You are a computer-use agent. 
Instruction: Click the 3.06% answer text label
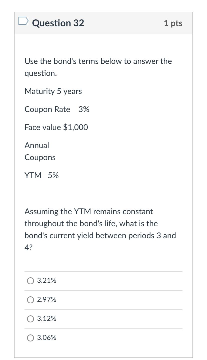tap(46, 338)
